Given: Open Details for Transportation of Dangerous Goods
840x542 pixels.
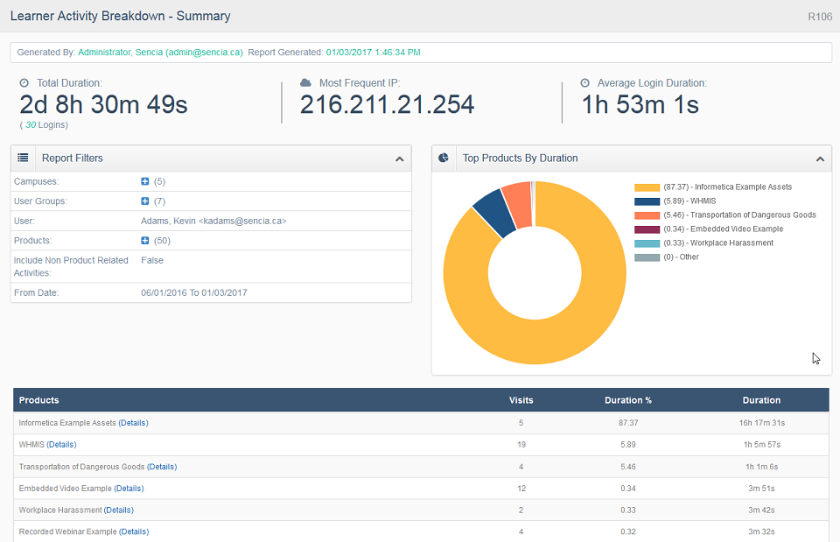Looking at the screenshot, I should (162, 467).
